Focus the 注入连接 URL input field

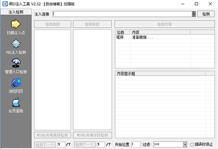tap(122, 14)
